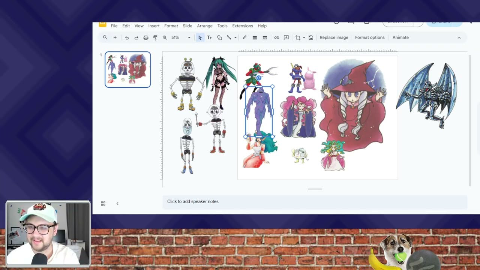Image resolution: width=480 pixels, height=270 pixels.
Task: Choose border color pencil icon
Action: [x=244, y=37]
